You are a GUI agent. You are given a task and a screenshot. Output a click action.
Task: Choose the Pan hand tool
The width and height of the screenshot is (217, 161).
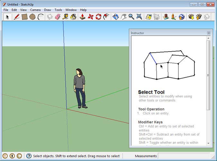click(123, 16)
